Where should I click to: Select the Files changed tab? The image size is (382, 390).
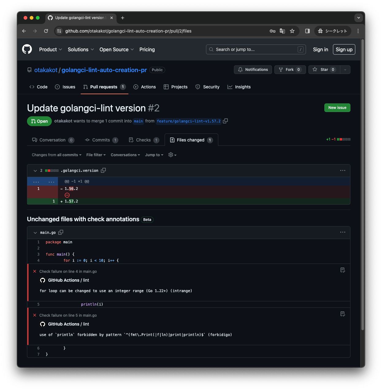191,140
